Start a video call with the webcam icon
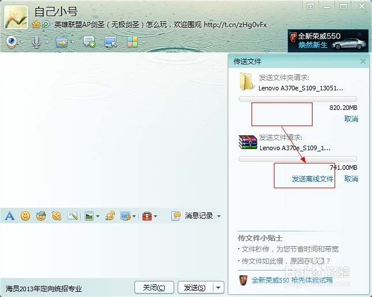372x297 pixels. [12, 41]
